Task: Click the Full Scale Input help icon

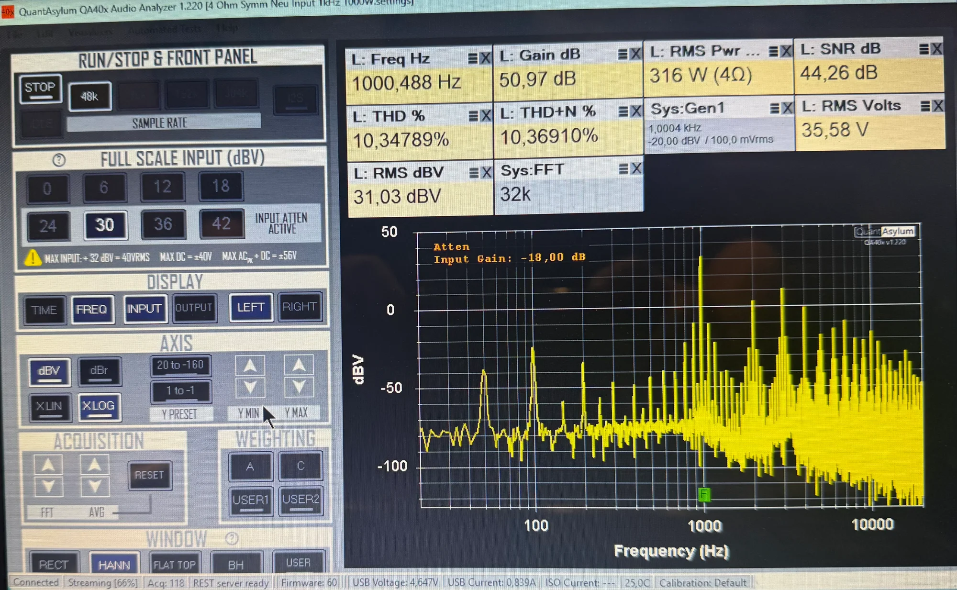Action: (x=59, y=160)
